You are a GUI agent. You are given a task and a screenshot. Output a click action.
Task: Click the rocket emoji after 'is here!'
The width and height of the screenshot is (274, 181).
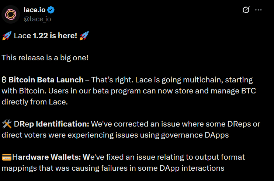tap(84, 36)
